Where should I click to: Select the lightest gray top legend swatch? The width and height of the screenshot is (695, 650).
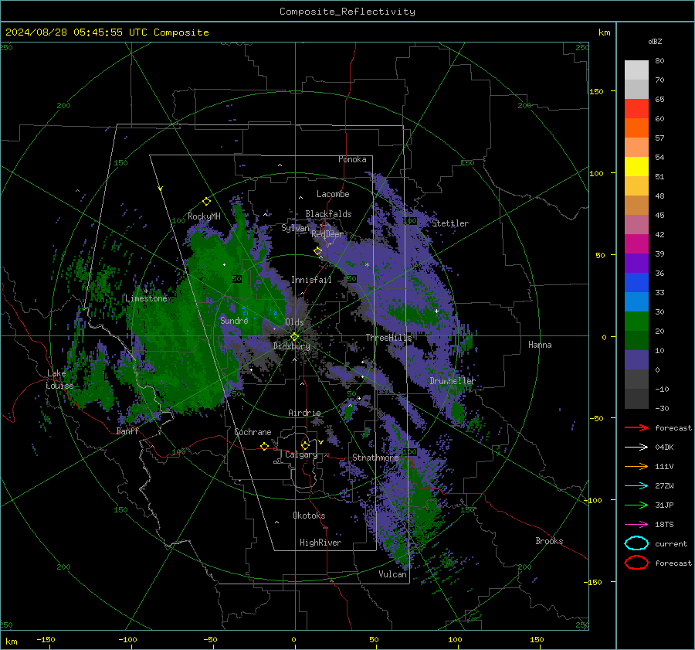click(x=636, y=70)
